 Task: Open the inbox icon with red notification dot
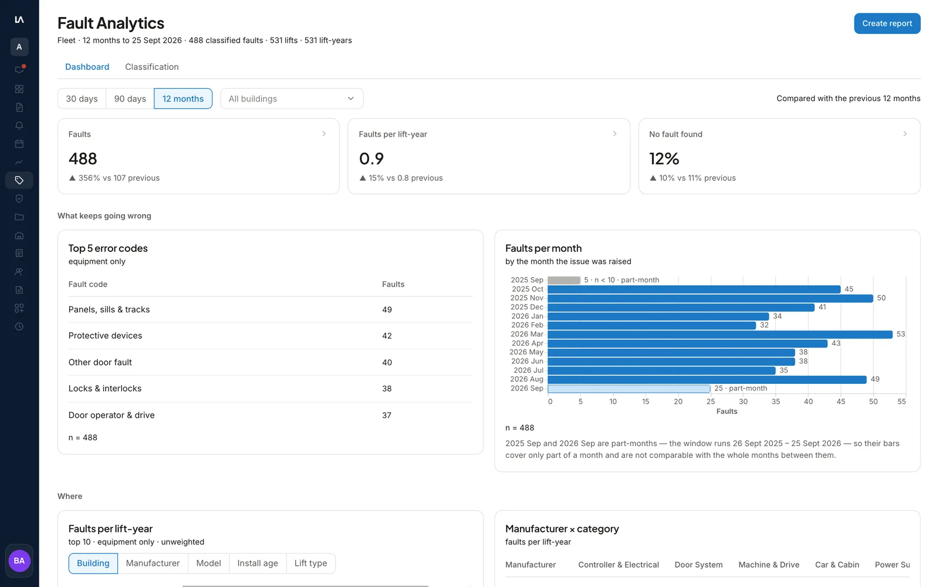[19, 69]
